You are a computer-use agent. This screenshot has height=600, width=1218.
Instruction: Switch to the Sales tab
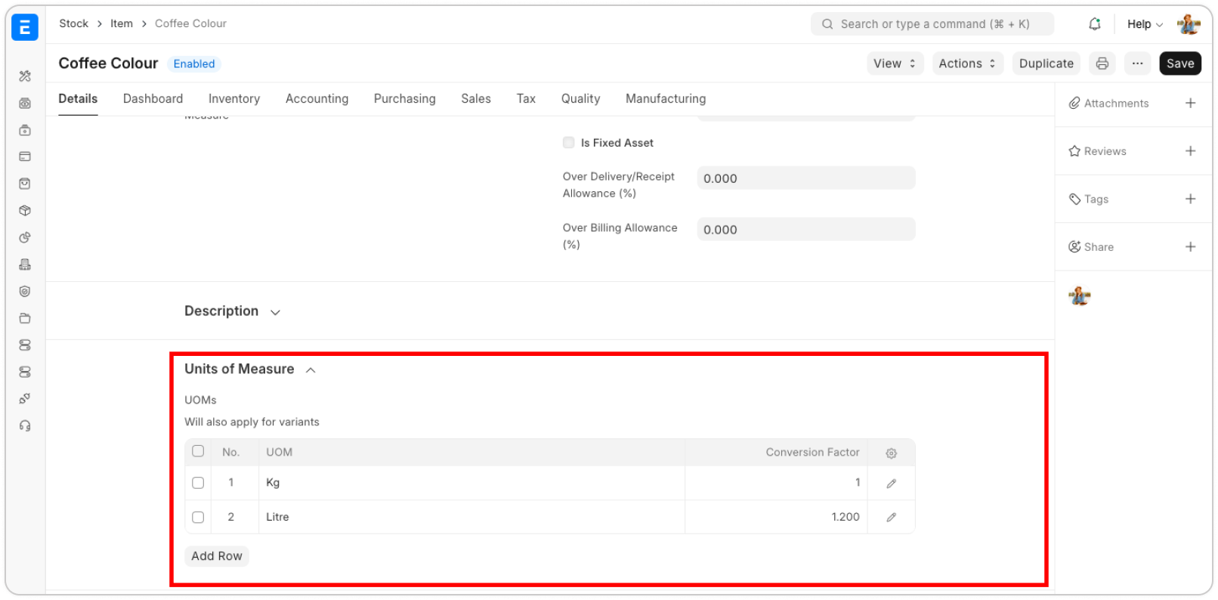[x=476, y=99]
